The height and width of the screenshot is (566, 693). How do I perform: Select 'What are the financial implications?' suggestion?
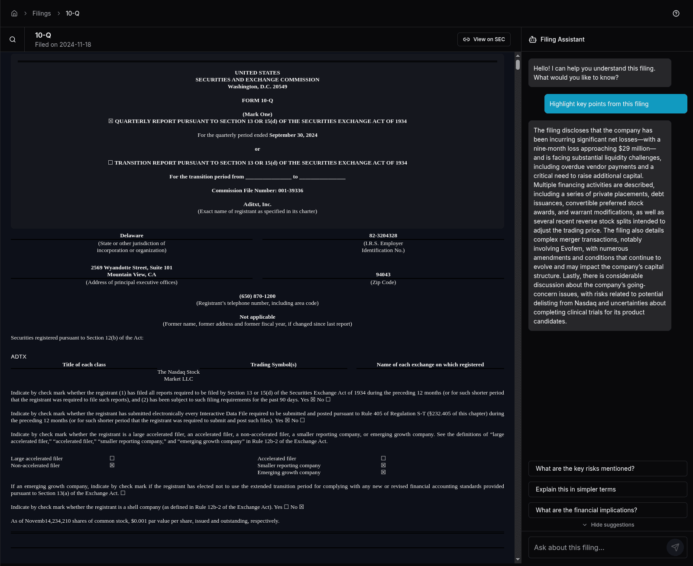(x=608, y=510)
